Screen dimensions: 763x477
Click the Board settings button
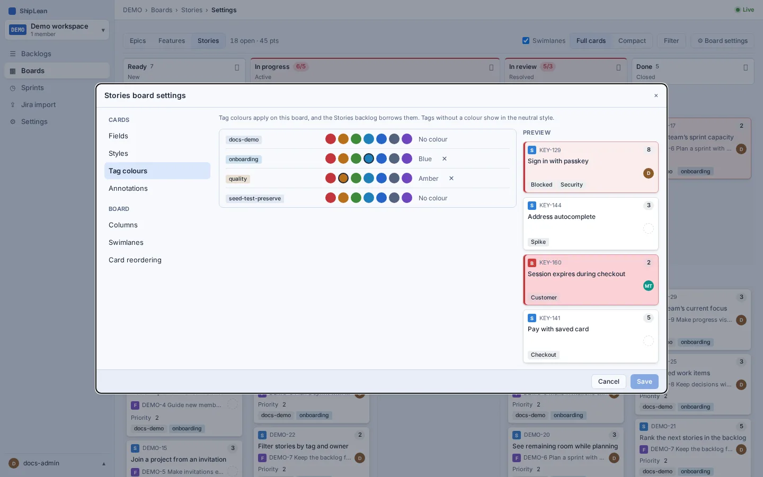pyautogui.click(x=722, y=41)
